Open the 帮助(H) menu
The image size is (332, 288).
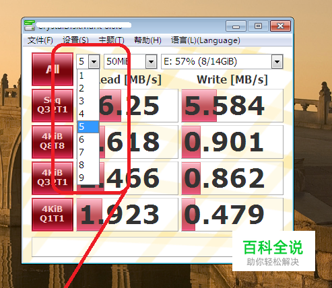[147, 40]
